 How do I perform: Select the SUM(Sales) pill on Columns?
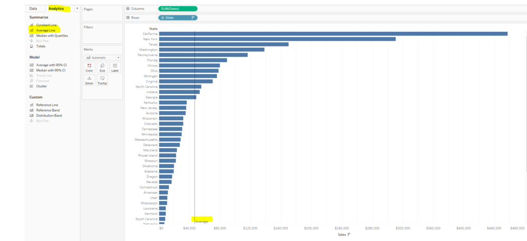178,9
